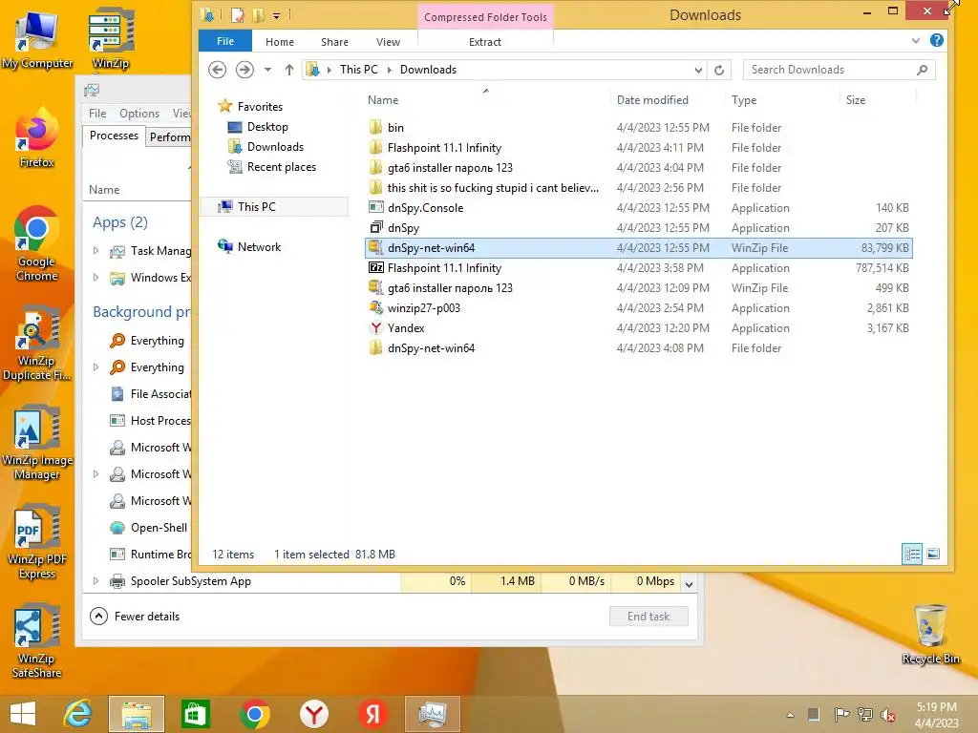Open the Extract ribbon tab
The height and width of the screenshot is (733, 978).
pos(484,42)
